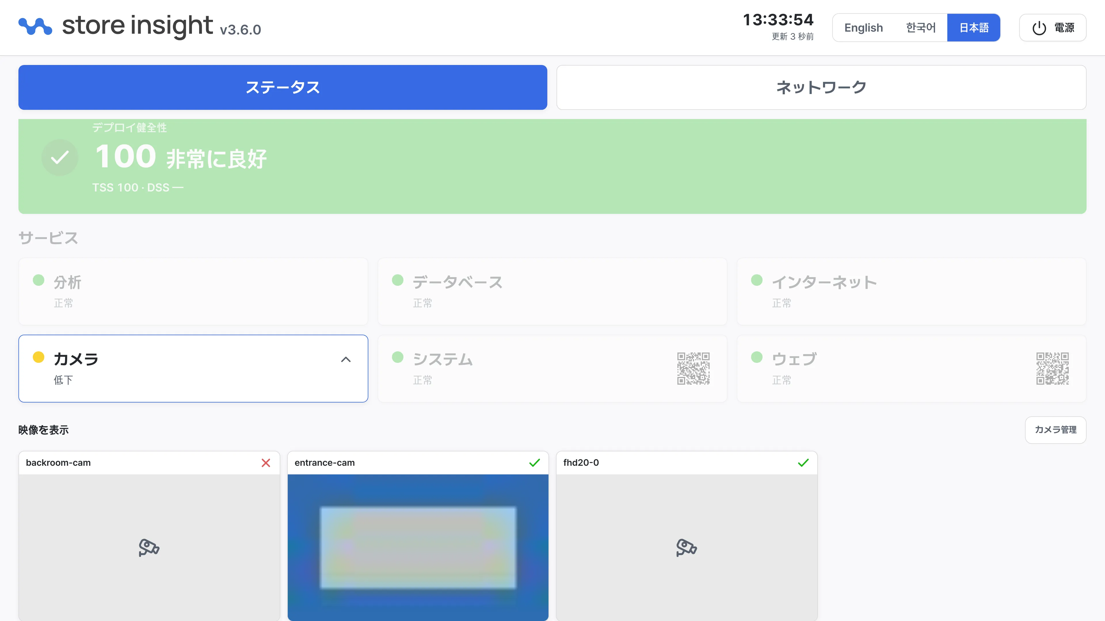Click the green status dot on 分析

click(39, 280)
